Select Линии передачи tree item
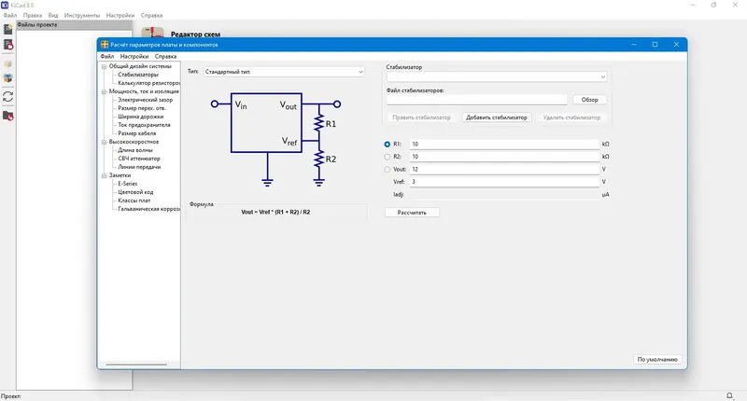Screen dimensions: 747x401 coord(139,167)
